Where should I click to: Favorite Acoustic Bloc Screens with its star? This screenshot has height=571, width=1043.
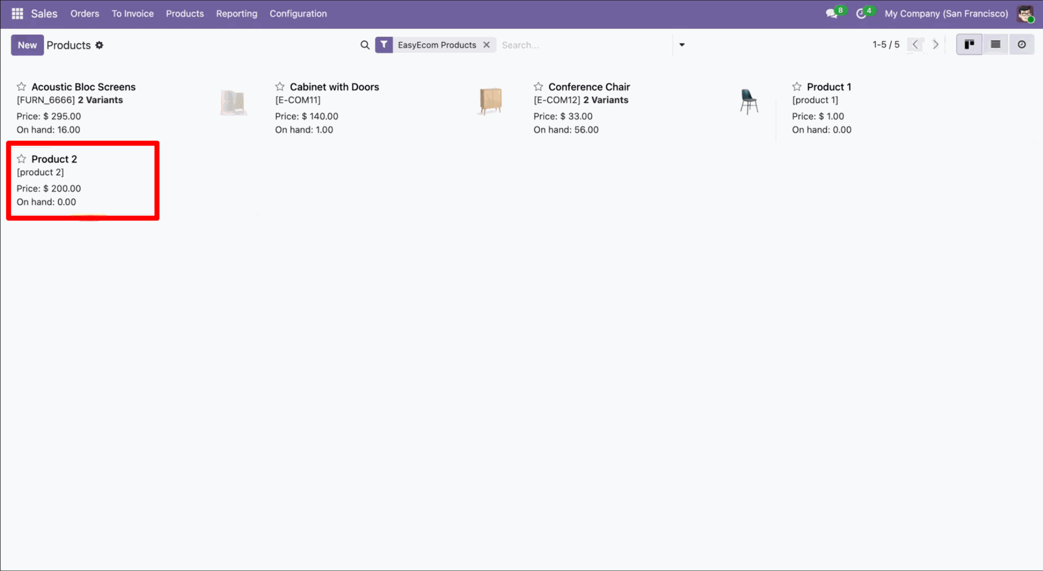click(22, 87)
